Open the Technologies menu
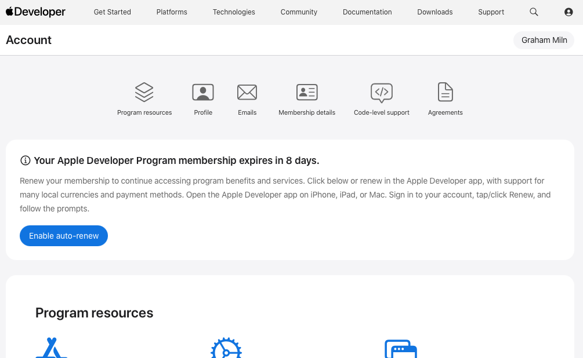 click(x=234, y=12)
